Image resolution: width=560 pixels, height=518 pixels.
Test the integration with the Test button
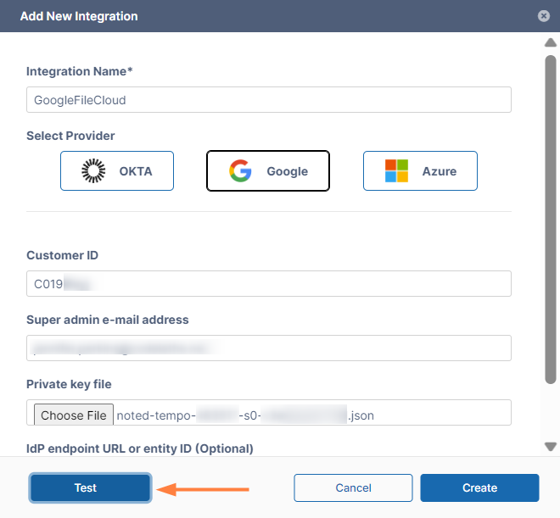tap(90, 487)
